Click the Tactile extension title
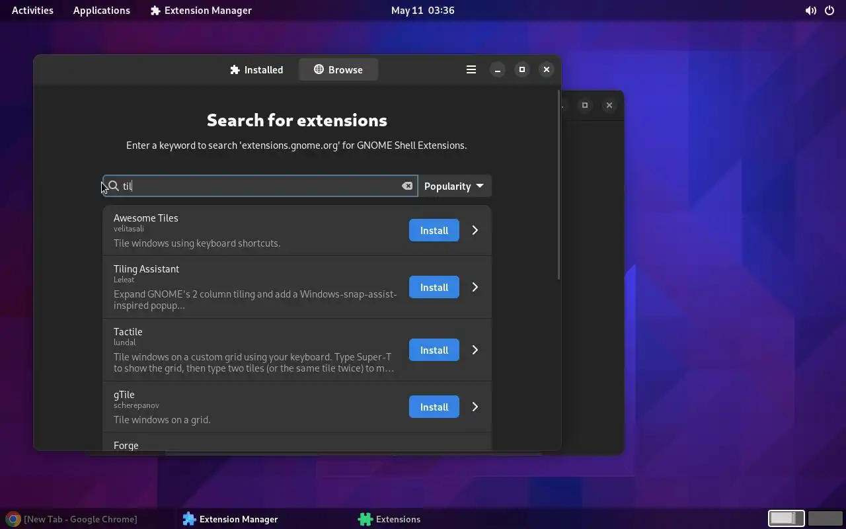This screenshot has height=529, width=846. tap(128, 331)
